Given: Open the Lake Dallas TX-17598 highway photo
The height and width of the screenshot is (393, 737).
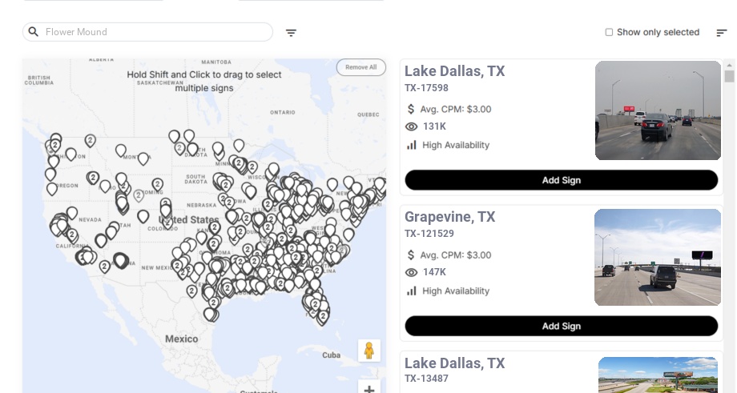Looking at the screenshot, I should coord(658,110).
